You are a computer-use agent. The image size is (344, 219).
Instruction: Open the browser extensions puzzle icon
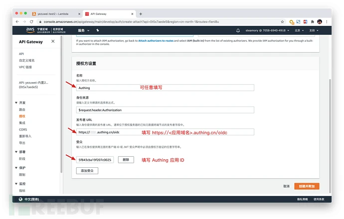tap(313, 22)
